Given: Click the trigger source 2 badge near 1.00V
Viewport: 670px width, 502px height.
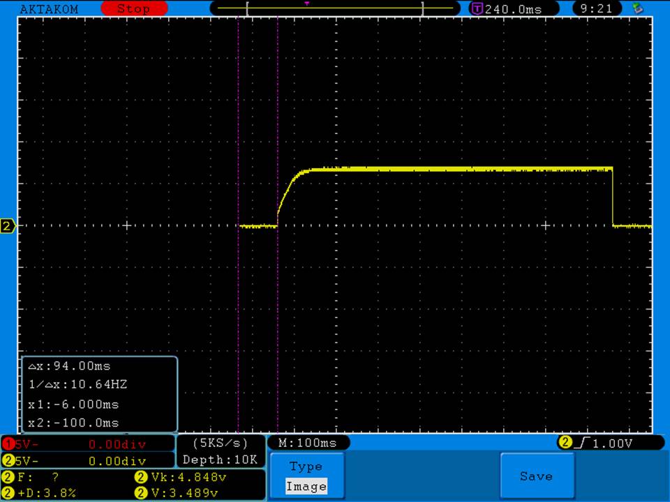Looking at the screenshot, I should click(x=565, y=442).
